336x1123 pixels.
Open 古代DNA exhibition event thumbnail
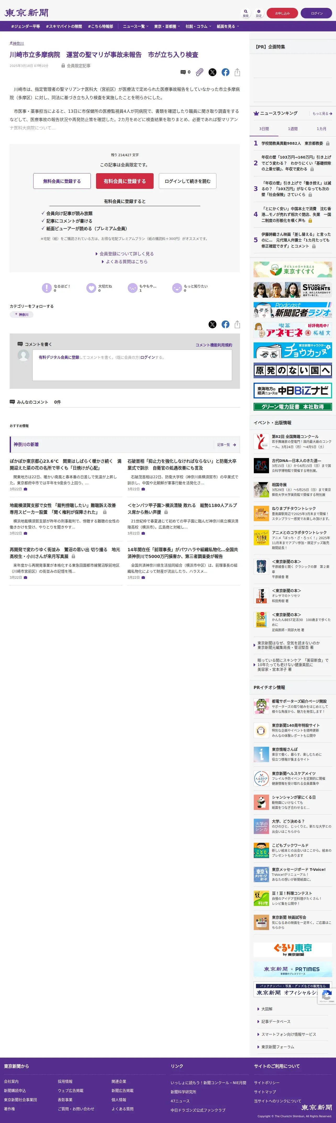point(261,466)
